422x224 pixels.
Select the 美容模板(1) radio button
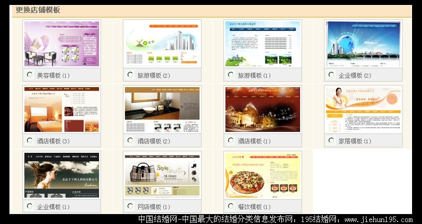tap(30, 75)
